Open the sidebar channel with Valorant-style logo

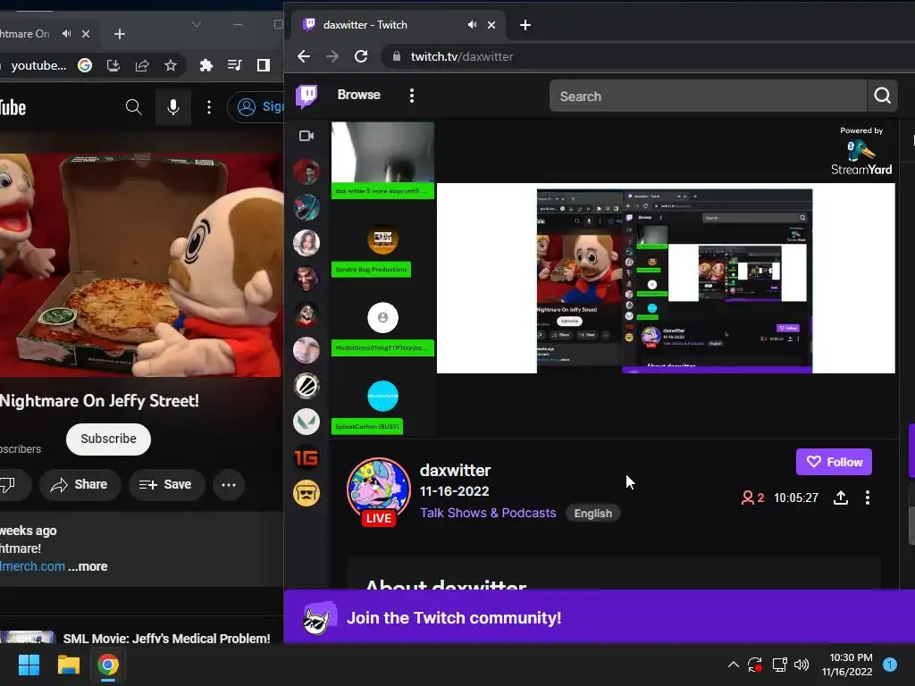tap(306, 422)
